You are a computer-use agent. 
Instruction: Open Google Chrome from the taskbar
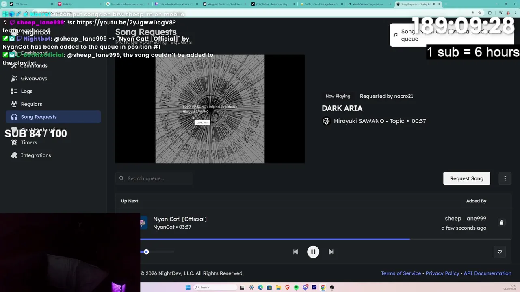click(323, 287)
